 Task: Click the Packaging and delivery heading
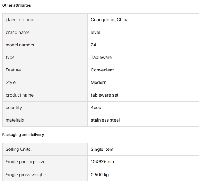click(x=23, y=135)
